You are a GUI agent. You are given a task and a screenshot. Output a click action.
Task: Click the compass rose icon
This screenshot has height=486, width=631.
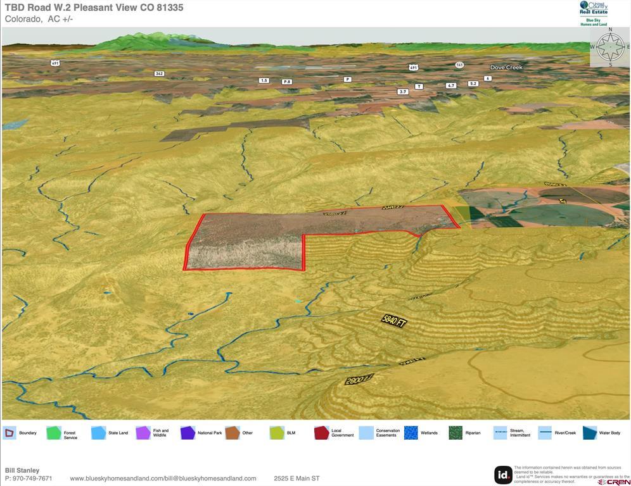click(x=610, y=47)
